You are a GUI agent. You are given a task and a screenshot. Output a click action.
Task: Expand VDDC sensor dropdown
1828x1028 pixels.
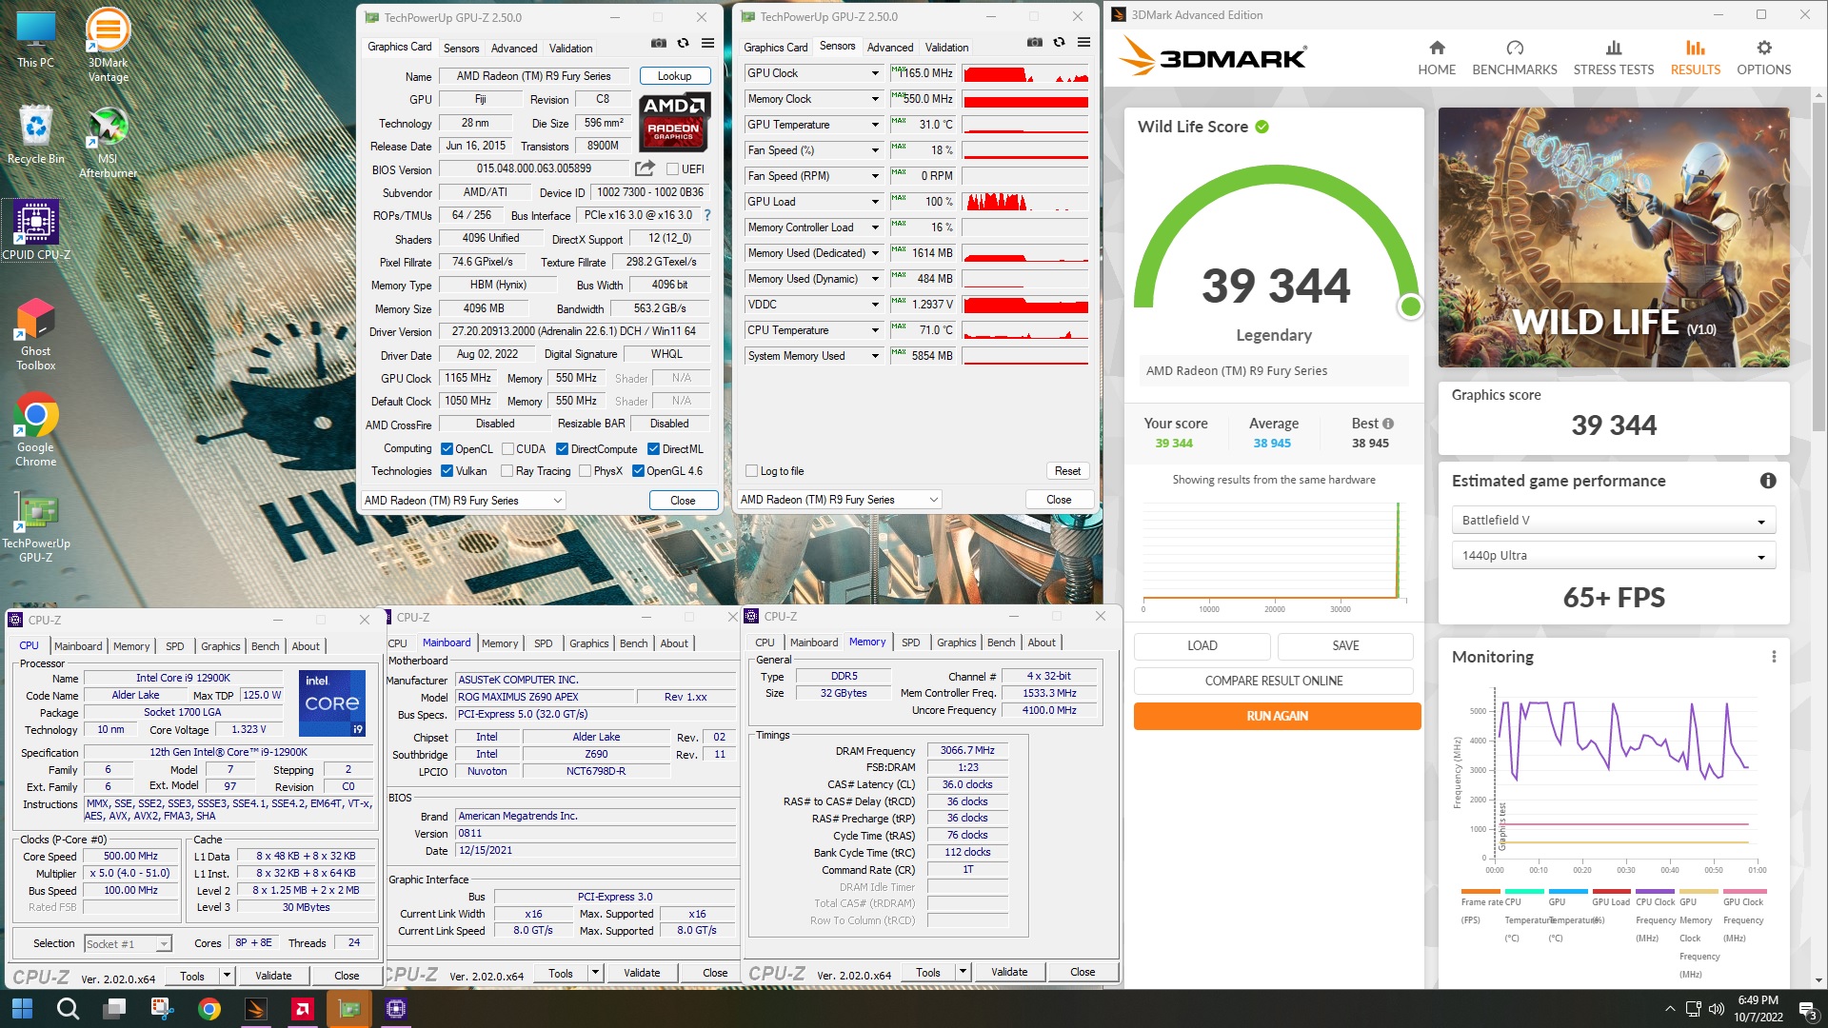point(875,305)
